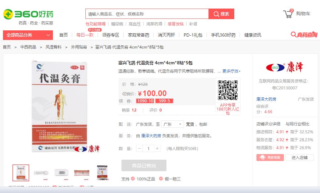Select second product thumbnail
Image resolution: width=320 pixels, height=193 pixels.
click(x=41, y=173)
